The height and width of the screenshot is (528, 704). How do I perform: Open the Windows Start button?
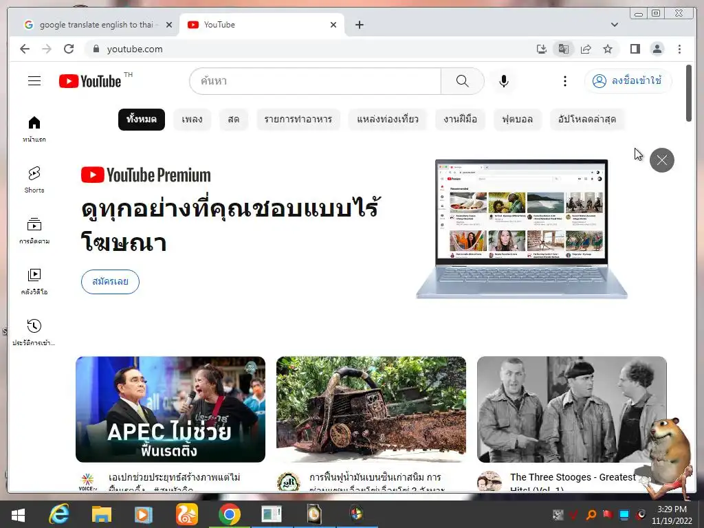point(18,514)
